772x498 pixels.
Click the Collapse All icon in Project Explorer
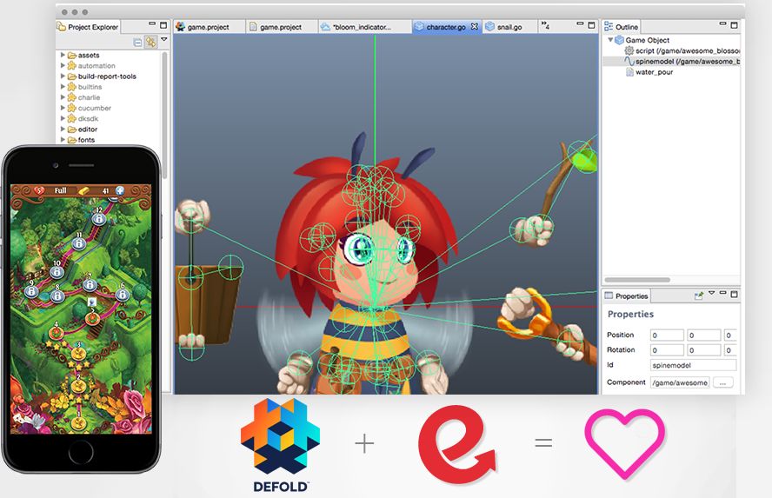tap(137, 43)
